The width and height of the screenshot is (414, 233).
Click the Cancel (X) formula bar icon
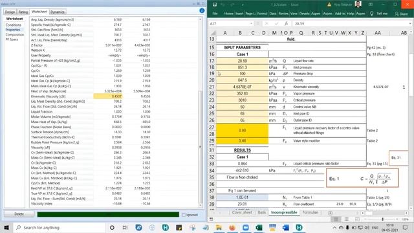[267, 23]
